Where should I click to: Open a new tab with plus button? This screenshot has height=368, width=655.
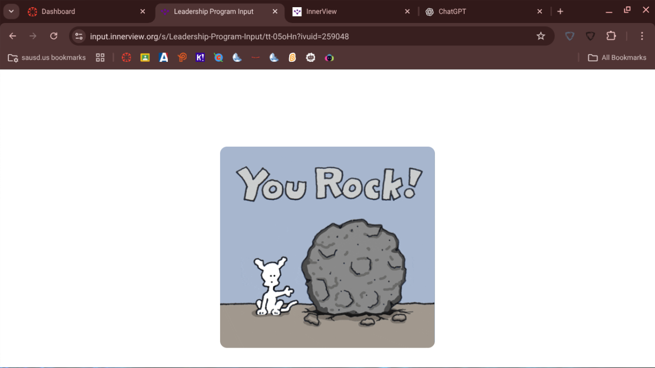560,11
